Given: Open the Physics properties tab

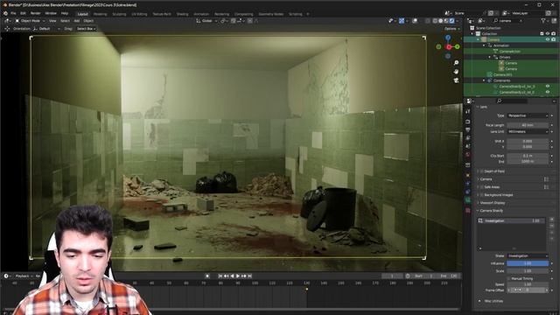Looking at the screenshot, I should [x=468, y=184].
